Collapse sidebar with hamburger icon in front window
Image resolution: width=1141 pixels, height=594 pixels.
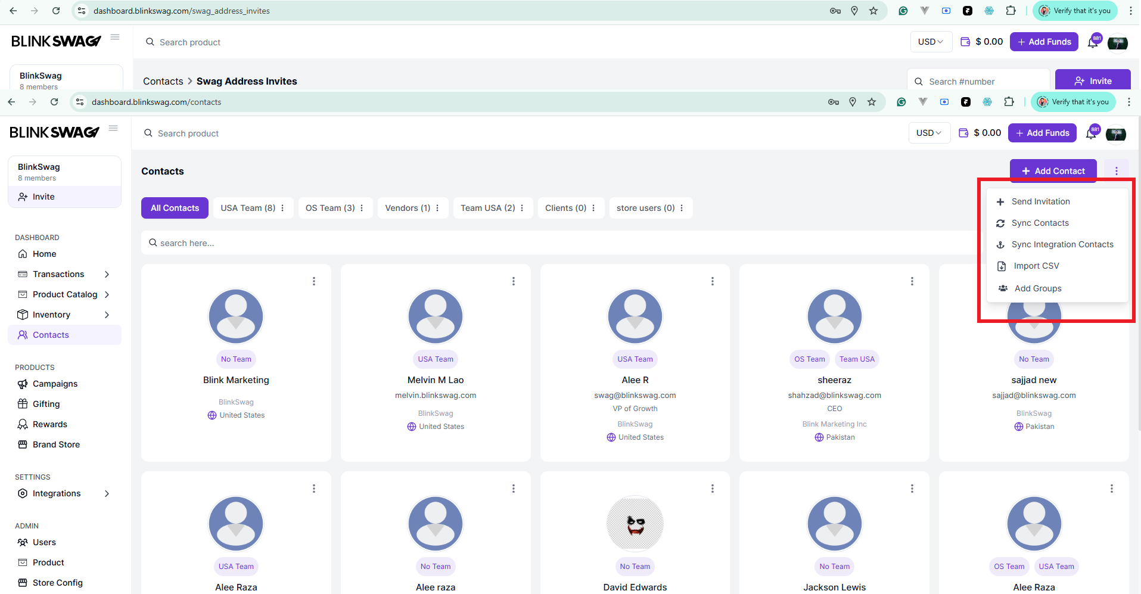(113, 128)
